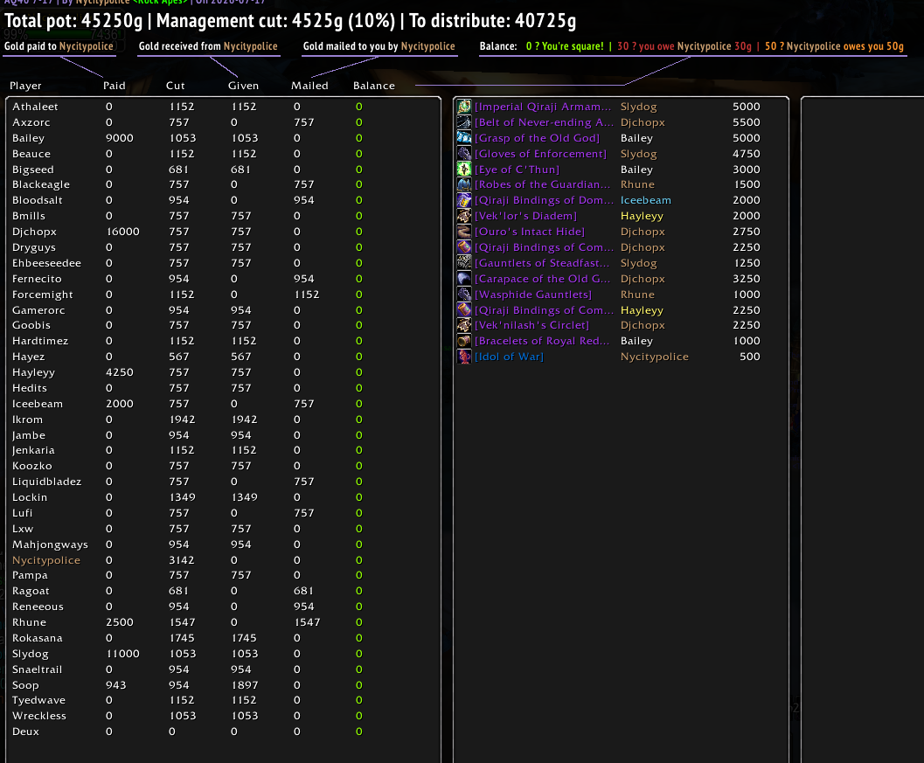Viewport: 924px width, 763px height.
Task: Click Hayleyy buyer name for Vek'lor's Diadem
Action: 642,216
